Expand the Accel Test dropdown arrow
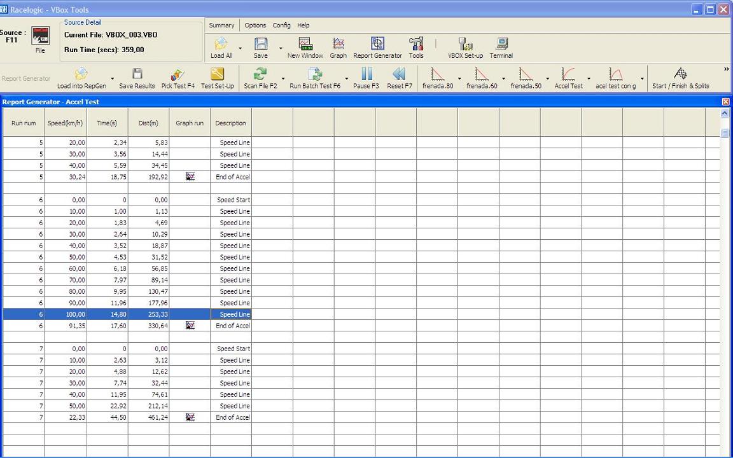The image size is (733, 458). 589,79
